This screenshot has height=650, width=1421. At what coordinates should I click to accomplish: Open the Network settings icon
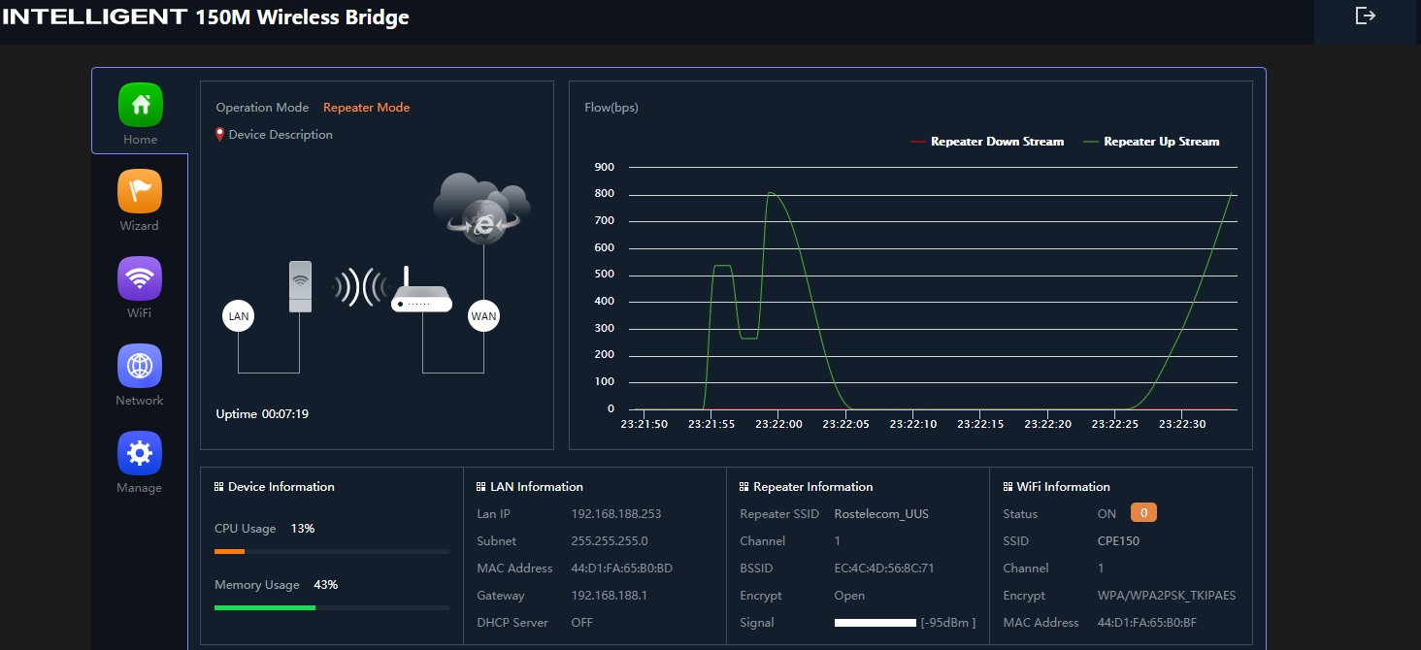tap(140, 366)
